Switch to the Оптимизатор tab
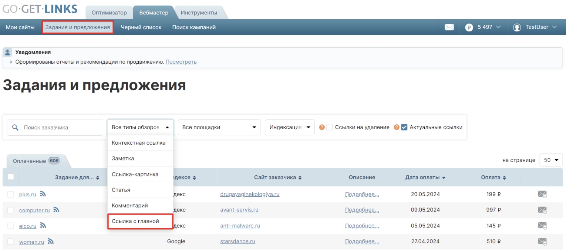566x250 pixels. (x=109, y=13)
